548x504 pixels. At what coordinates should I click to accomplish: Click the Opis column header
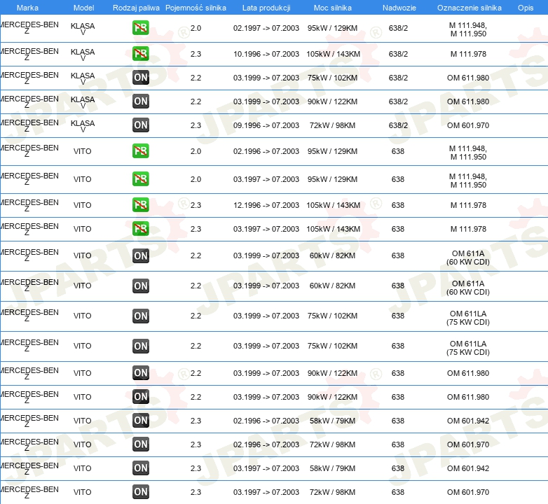point(526,8)
